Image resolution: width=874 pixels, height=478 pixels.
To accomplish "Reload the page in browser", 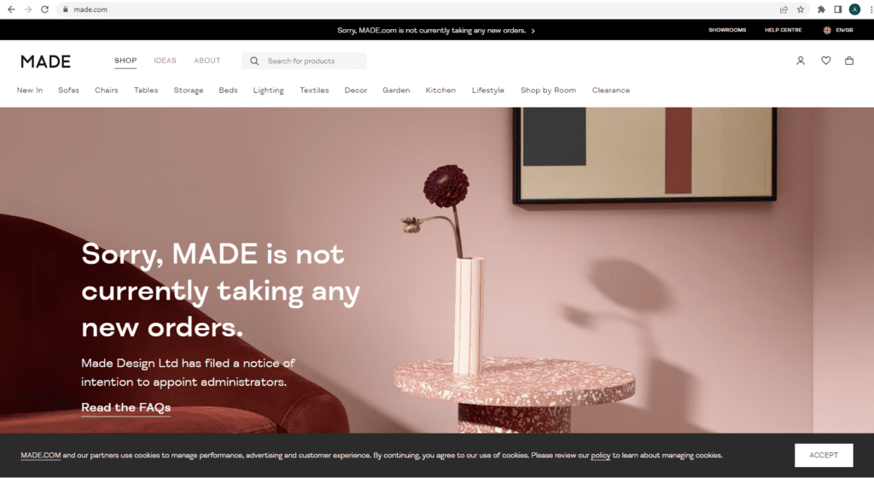I will click(44, 9).
